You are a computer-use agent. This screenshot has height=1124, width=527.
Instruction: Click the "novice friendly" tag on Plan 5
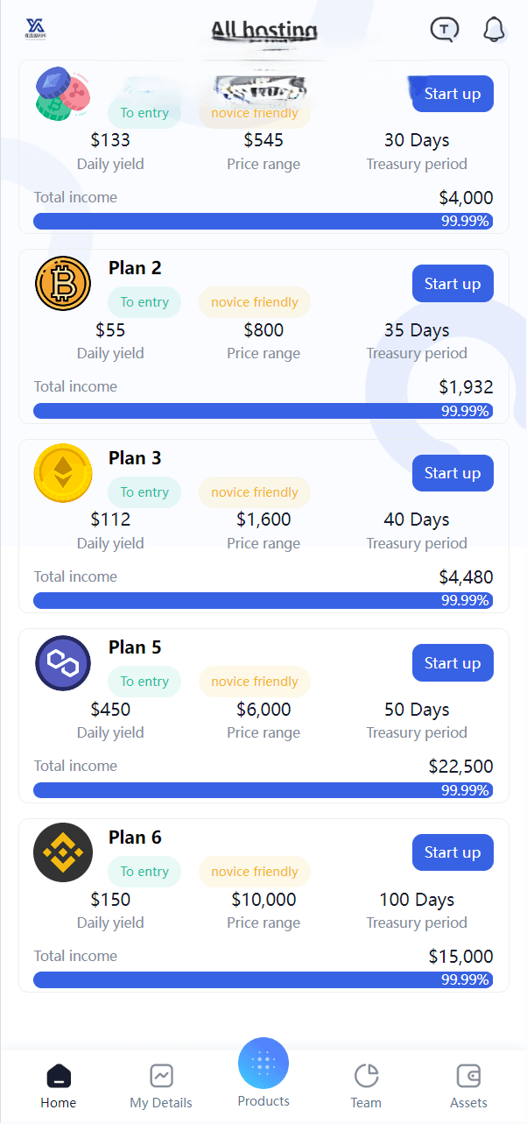(x=255, y=682)
